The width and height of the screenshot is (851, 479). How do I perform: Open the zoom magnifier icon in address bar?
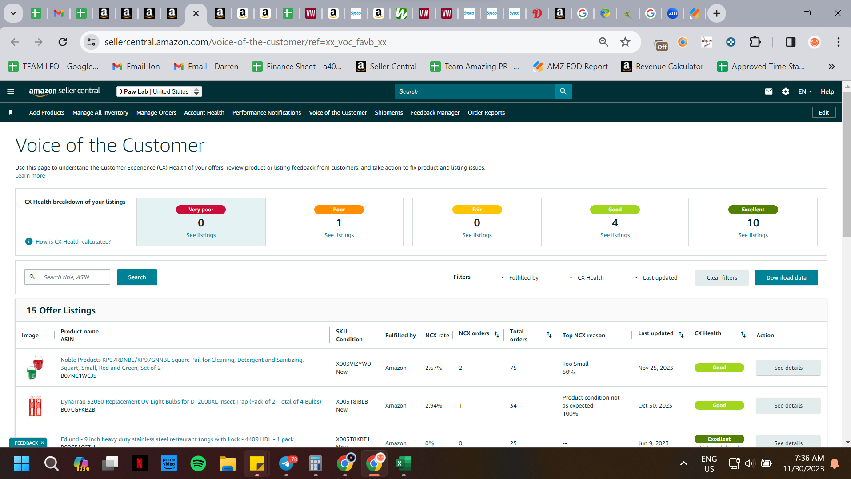coord(603,42)
